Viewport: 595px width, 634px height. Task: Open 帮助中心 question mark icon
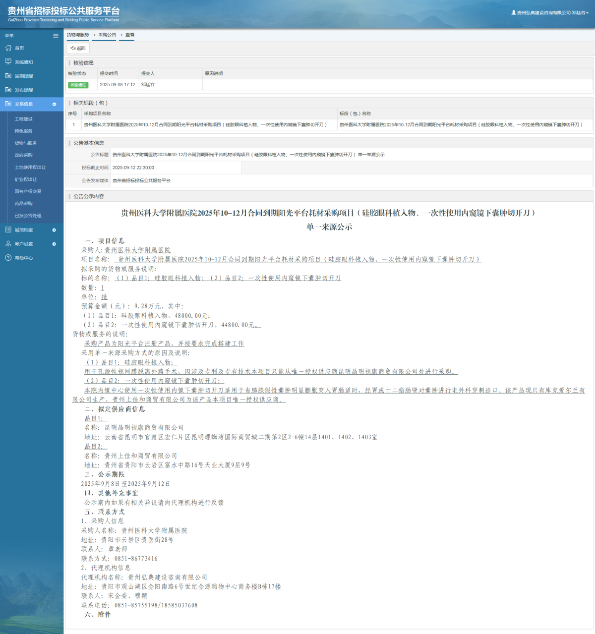click(8, 258)
